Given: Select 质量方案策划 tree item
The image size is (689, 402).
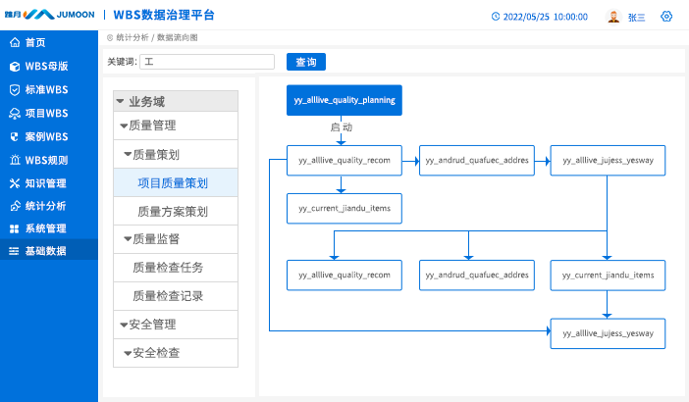Looking at the screenshot, I should pos(176,211).
